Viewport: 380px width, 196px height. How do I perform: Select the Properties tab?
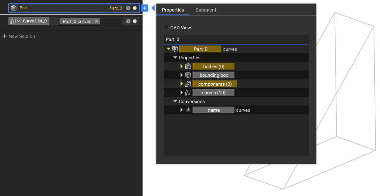click(x=173, y=10)
